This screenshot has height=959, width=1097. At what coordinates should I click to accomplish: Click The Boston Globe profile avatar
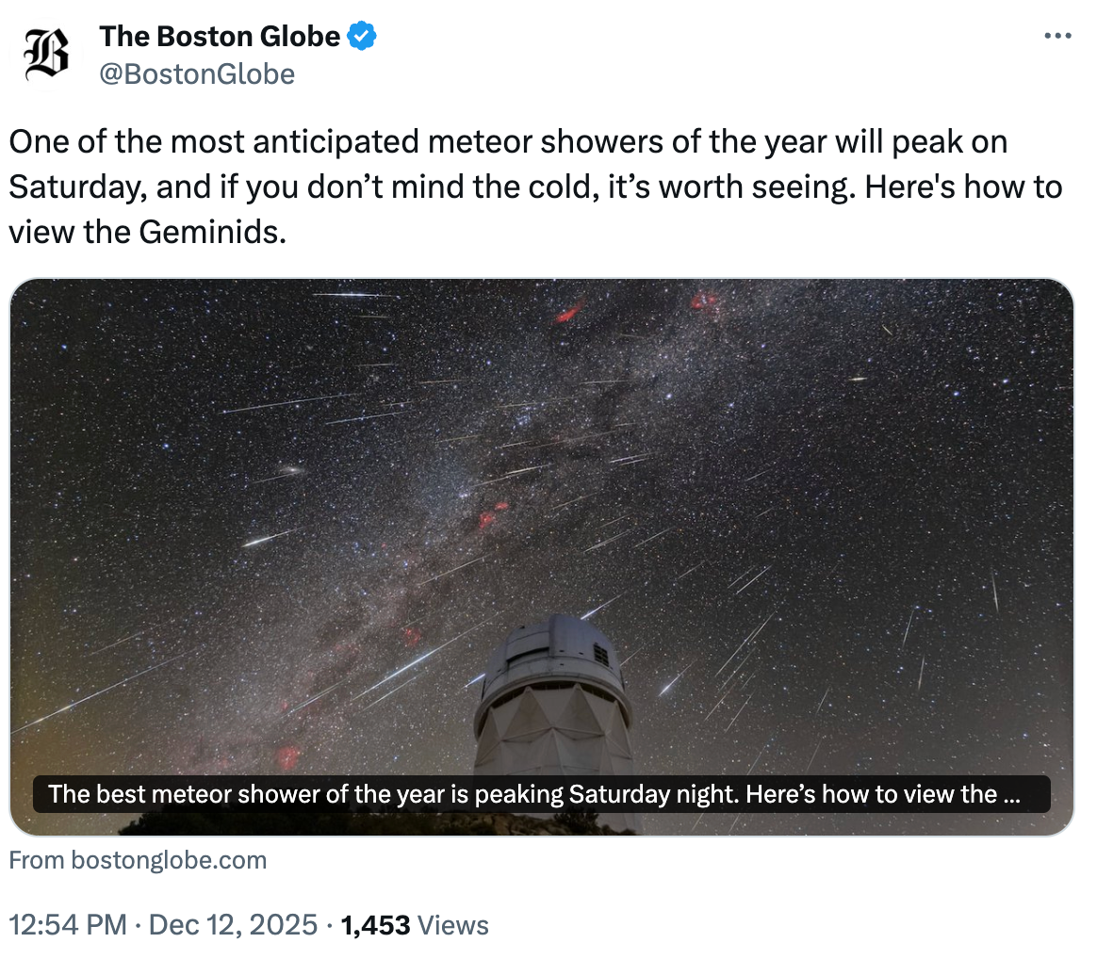click(46, 55)
